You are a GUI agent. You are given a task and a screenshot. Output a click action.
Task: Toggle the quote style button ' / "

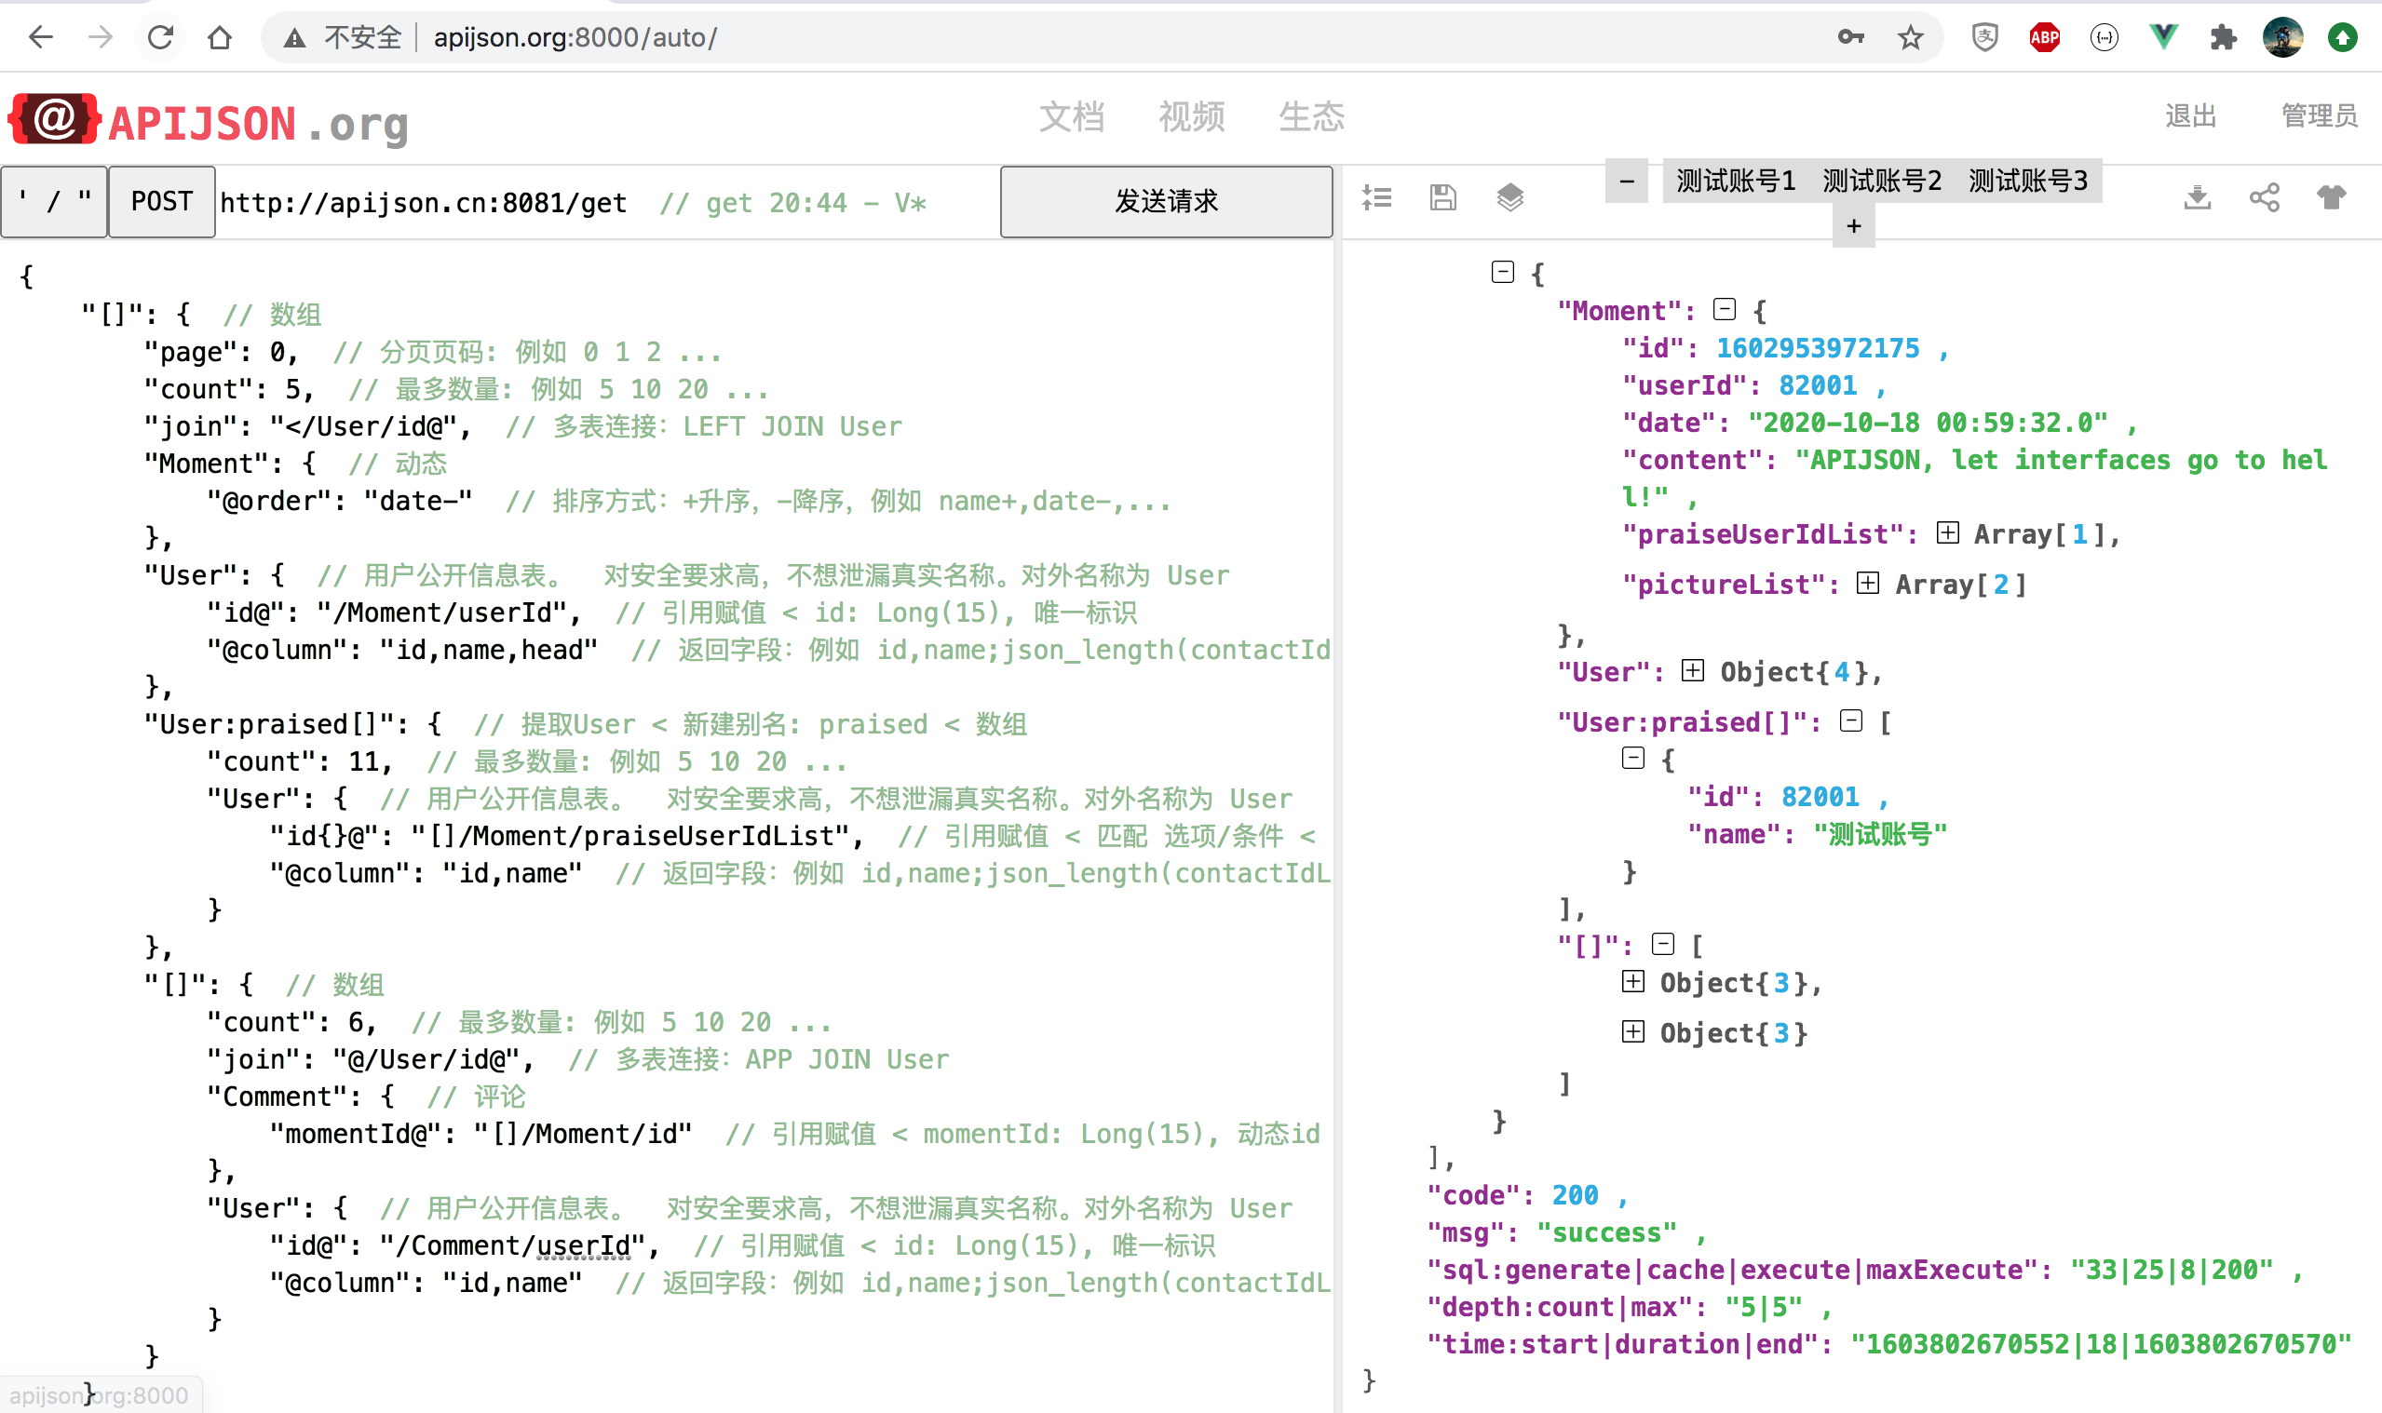click(53, 202)
